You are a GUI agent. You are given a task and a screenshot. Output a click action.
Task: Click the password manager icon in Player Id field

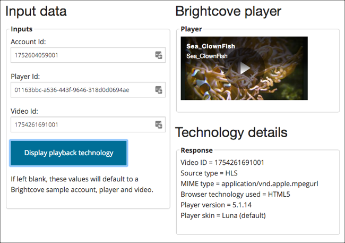159,90
